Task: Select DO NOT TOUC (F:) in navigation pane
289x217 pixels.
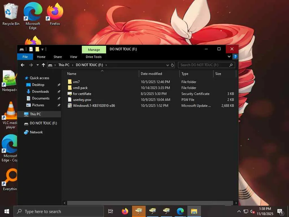Action: click(43, 123)
